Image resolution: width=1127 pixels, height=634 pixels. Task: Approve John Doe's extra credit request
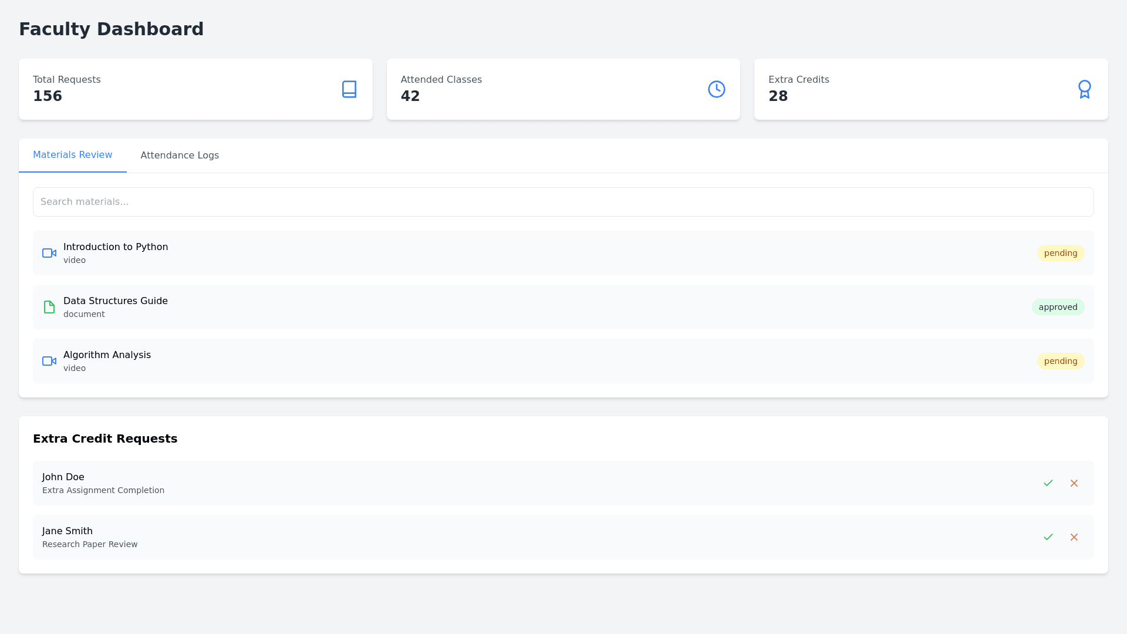(1048, 483)
